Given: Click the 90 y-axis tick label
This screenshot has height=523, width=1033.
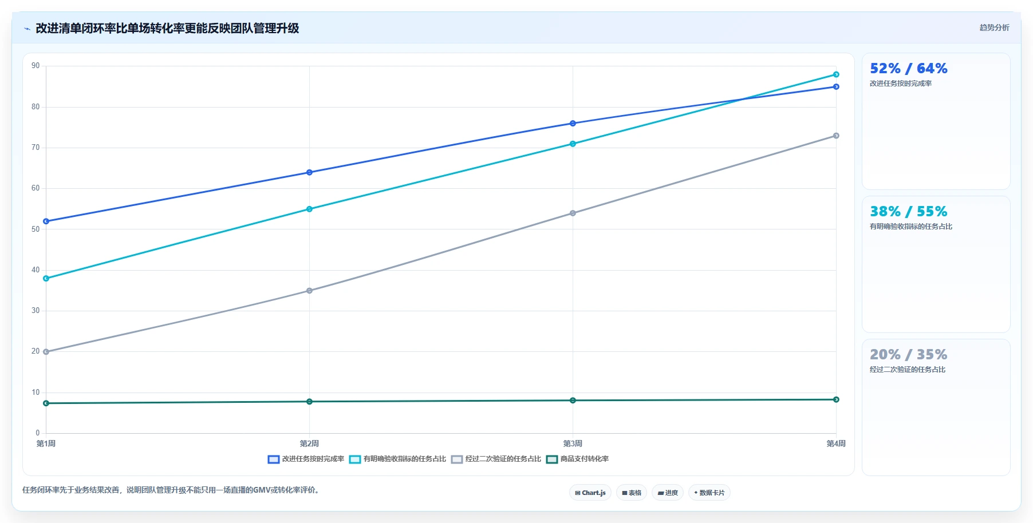Looking at the screenshot, I should tap(36, 66).
